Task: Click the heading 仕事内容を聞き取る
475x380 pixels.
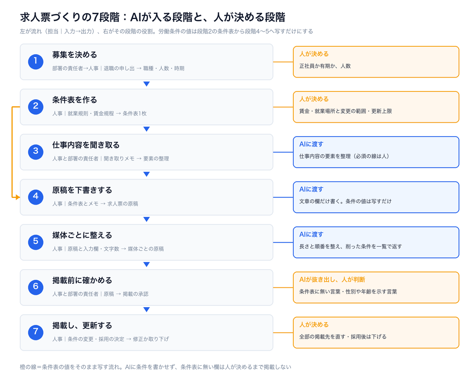Action: click(86, 145)
